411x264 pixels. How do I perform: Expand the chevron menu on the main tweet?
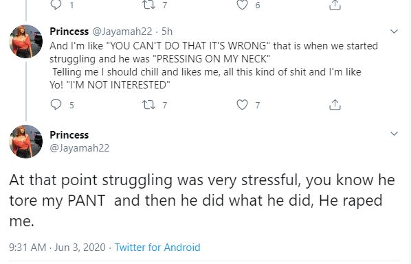pyautogui.click(x=394, y=134)
